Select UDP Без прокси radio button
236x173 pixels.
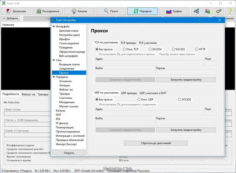pyautogui.click(x=97, y=99)
